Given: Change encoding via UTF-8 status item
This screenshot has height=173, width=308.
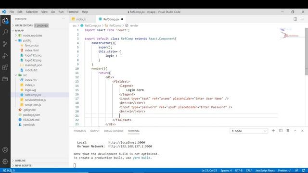Looking at the screenshot, I should coord(239,170).
